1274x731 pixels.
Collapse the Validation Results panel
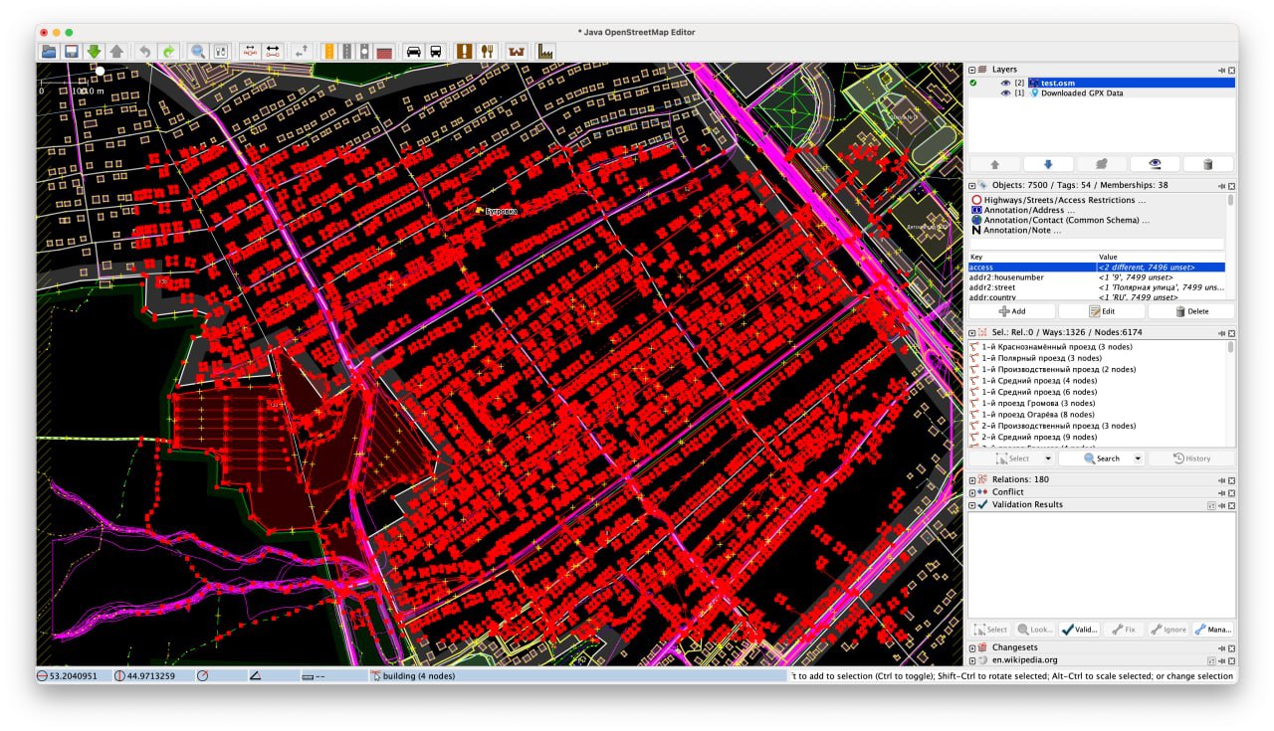point(972,505)
